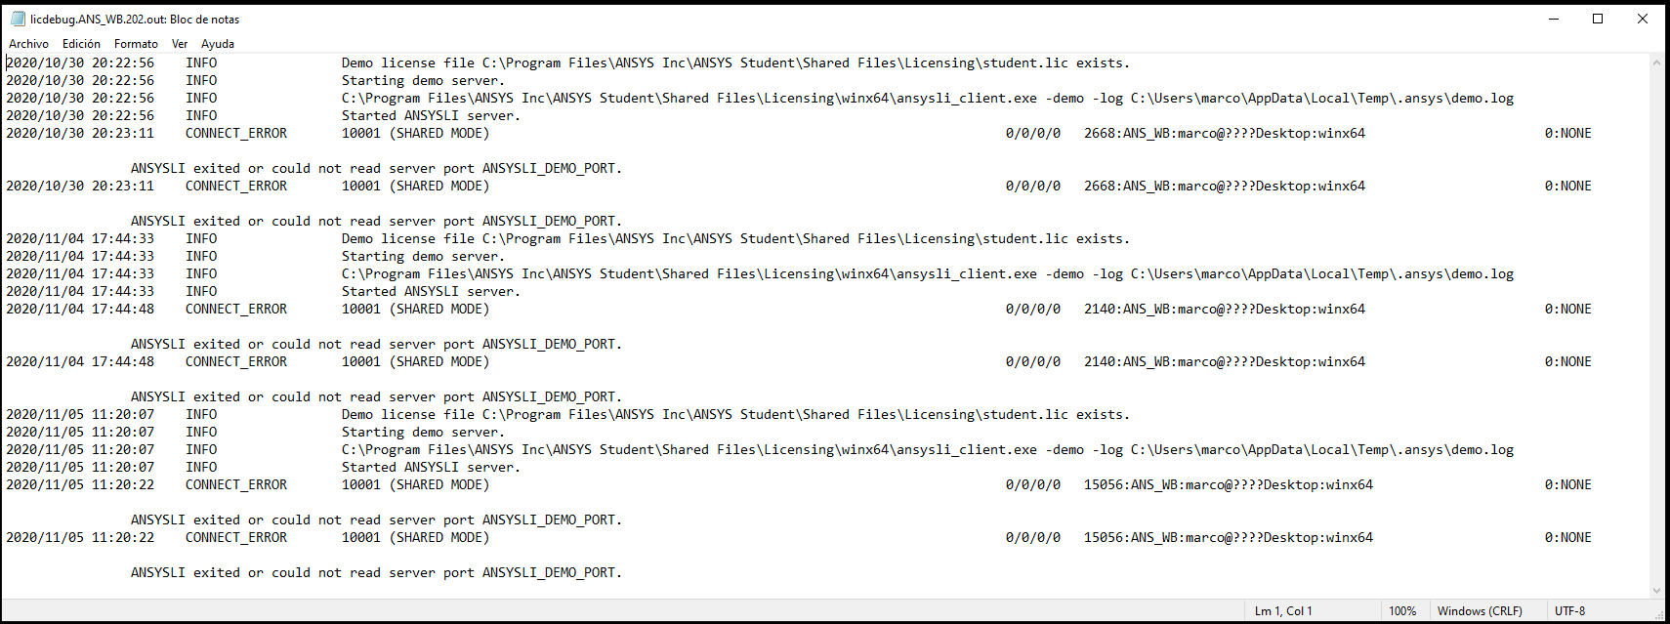This screenshot has height=624, width=1670.
Task: Open the Formato menu
Action: (136, 44)
